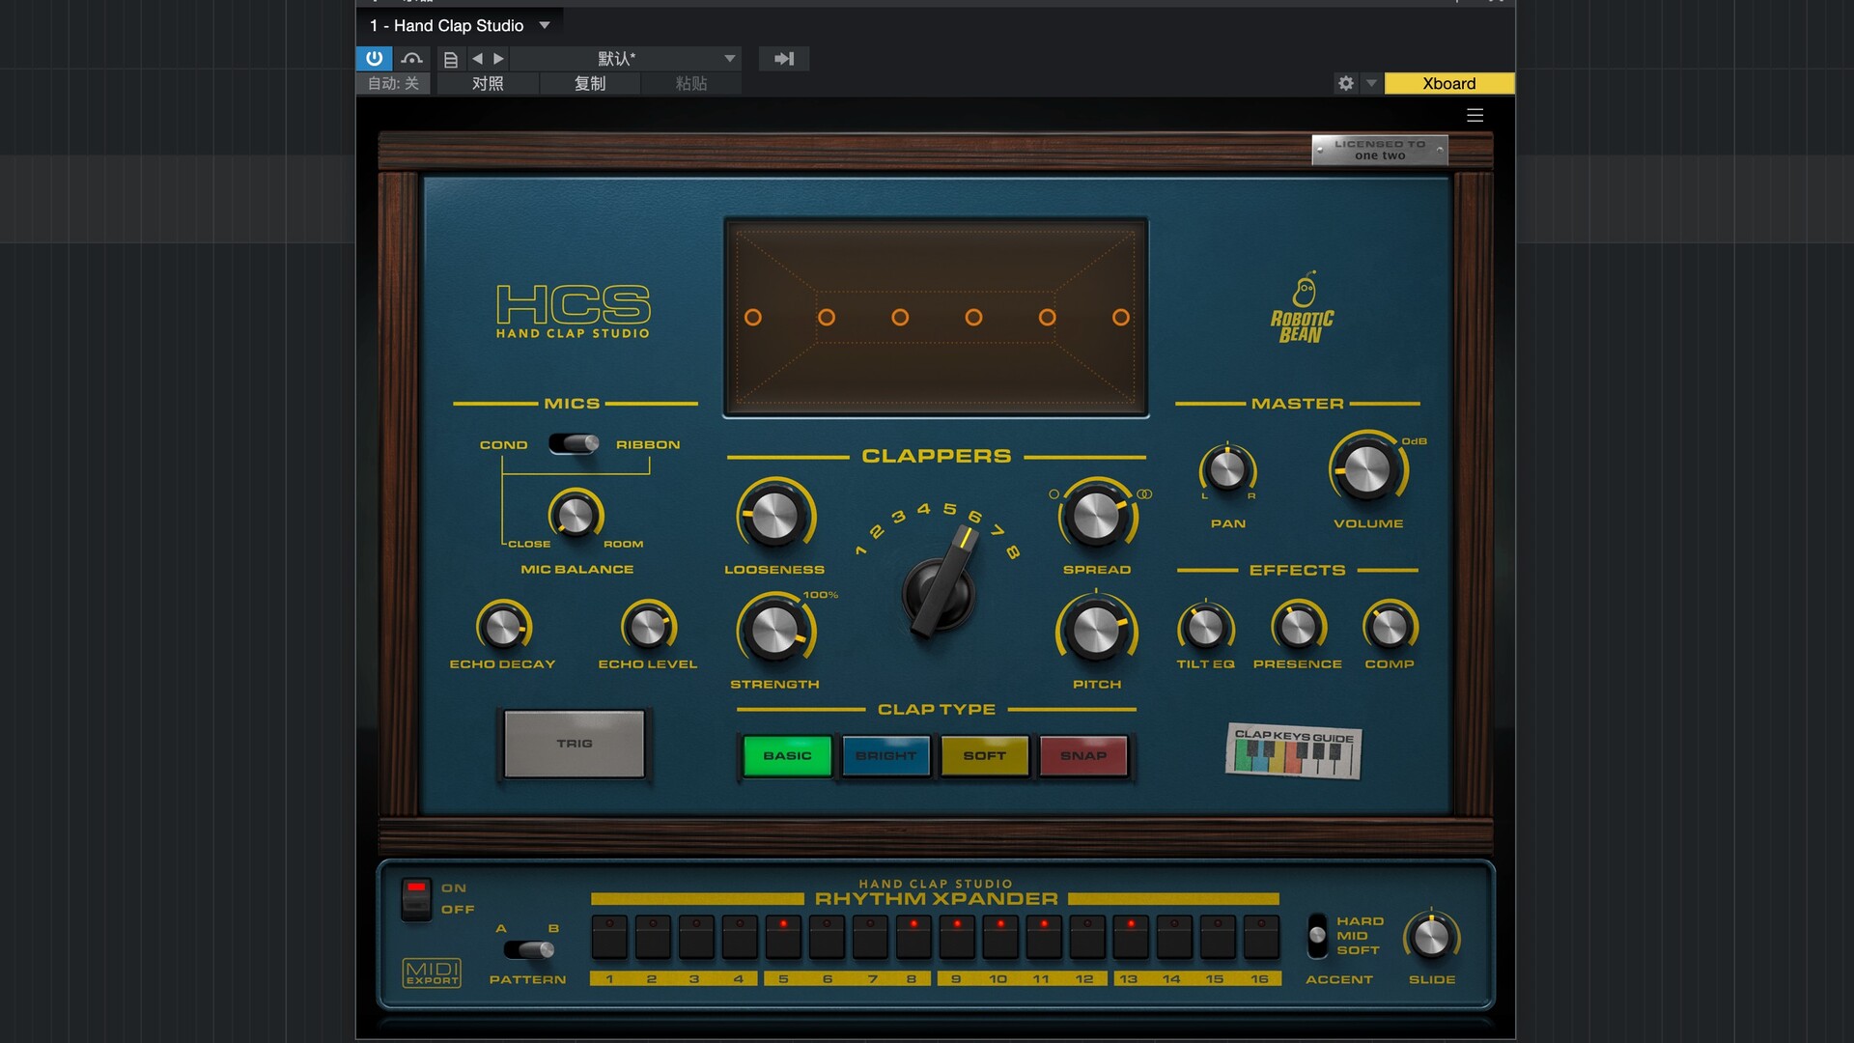The image size is (1854, 1043).
Task: Toggle sequencer step 3
Action: (x=696, y=937)
